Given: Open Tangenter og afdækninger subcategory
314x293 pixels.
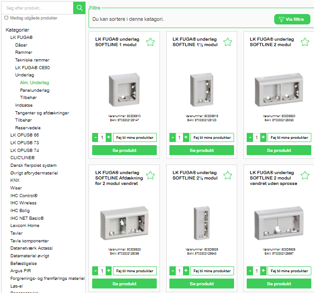Looking at the screenshot, I should tap(42, 113).
